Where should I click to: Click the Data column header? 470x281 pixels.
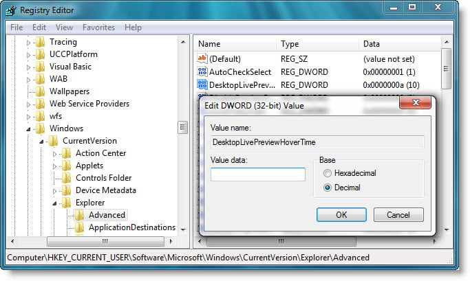(x=400, y=44)
